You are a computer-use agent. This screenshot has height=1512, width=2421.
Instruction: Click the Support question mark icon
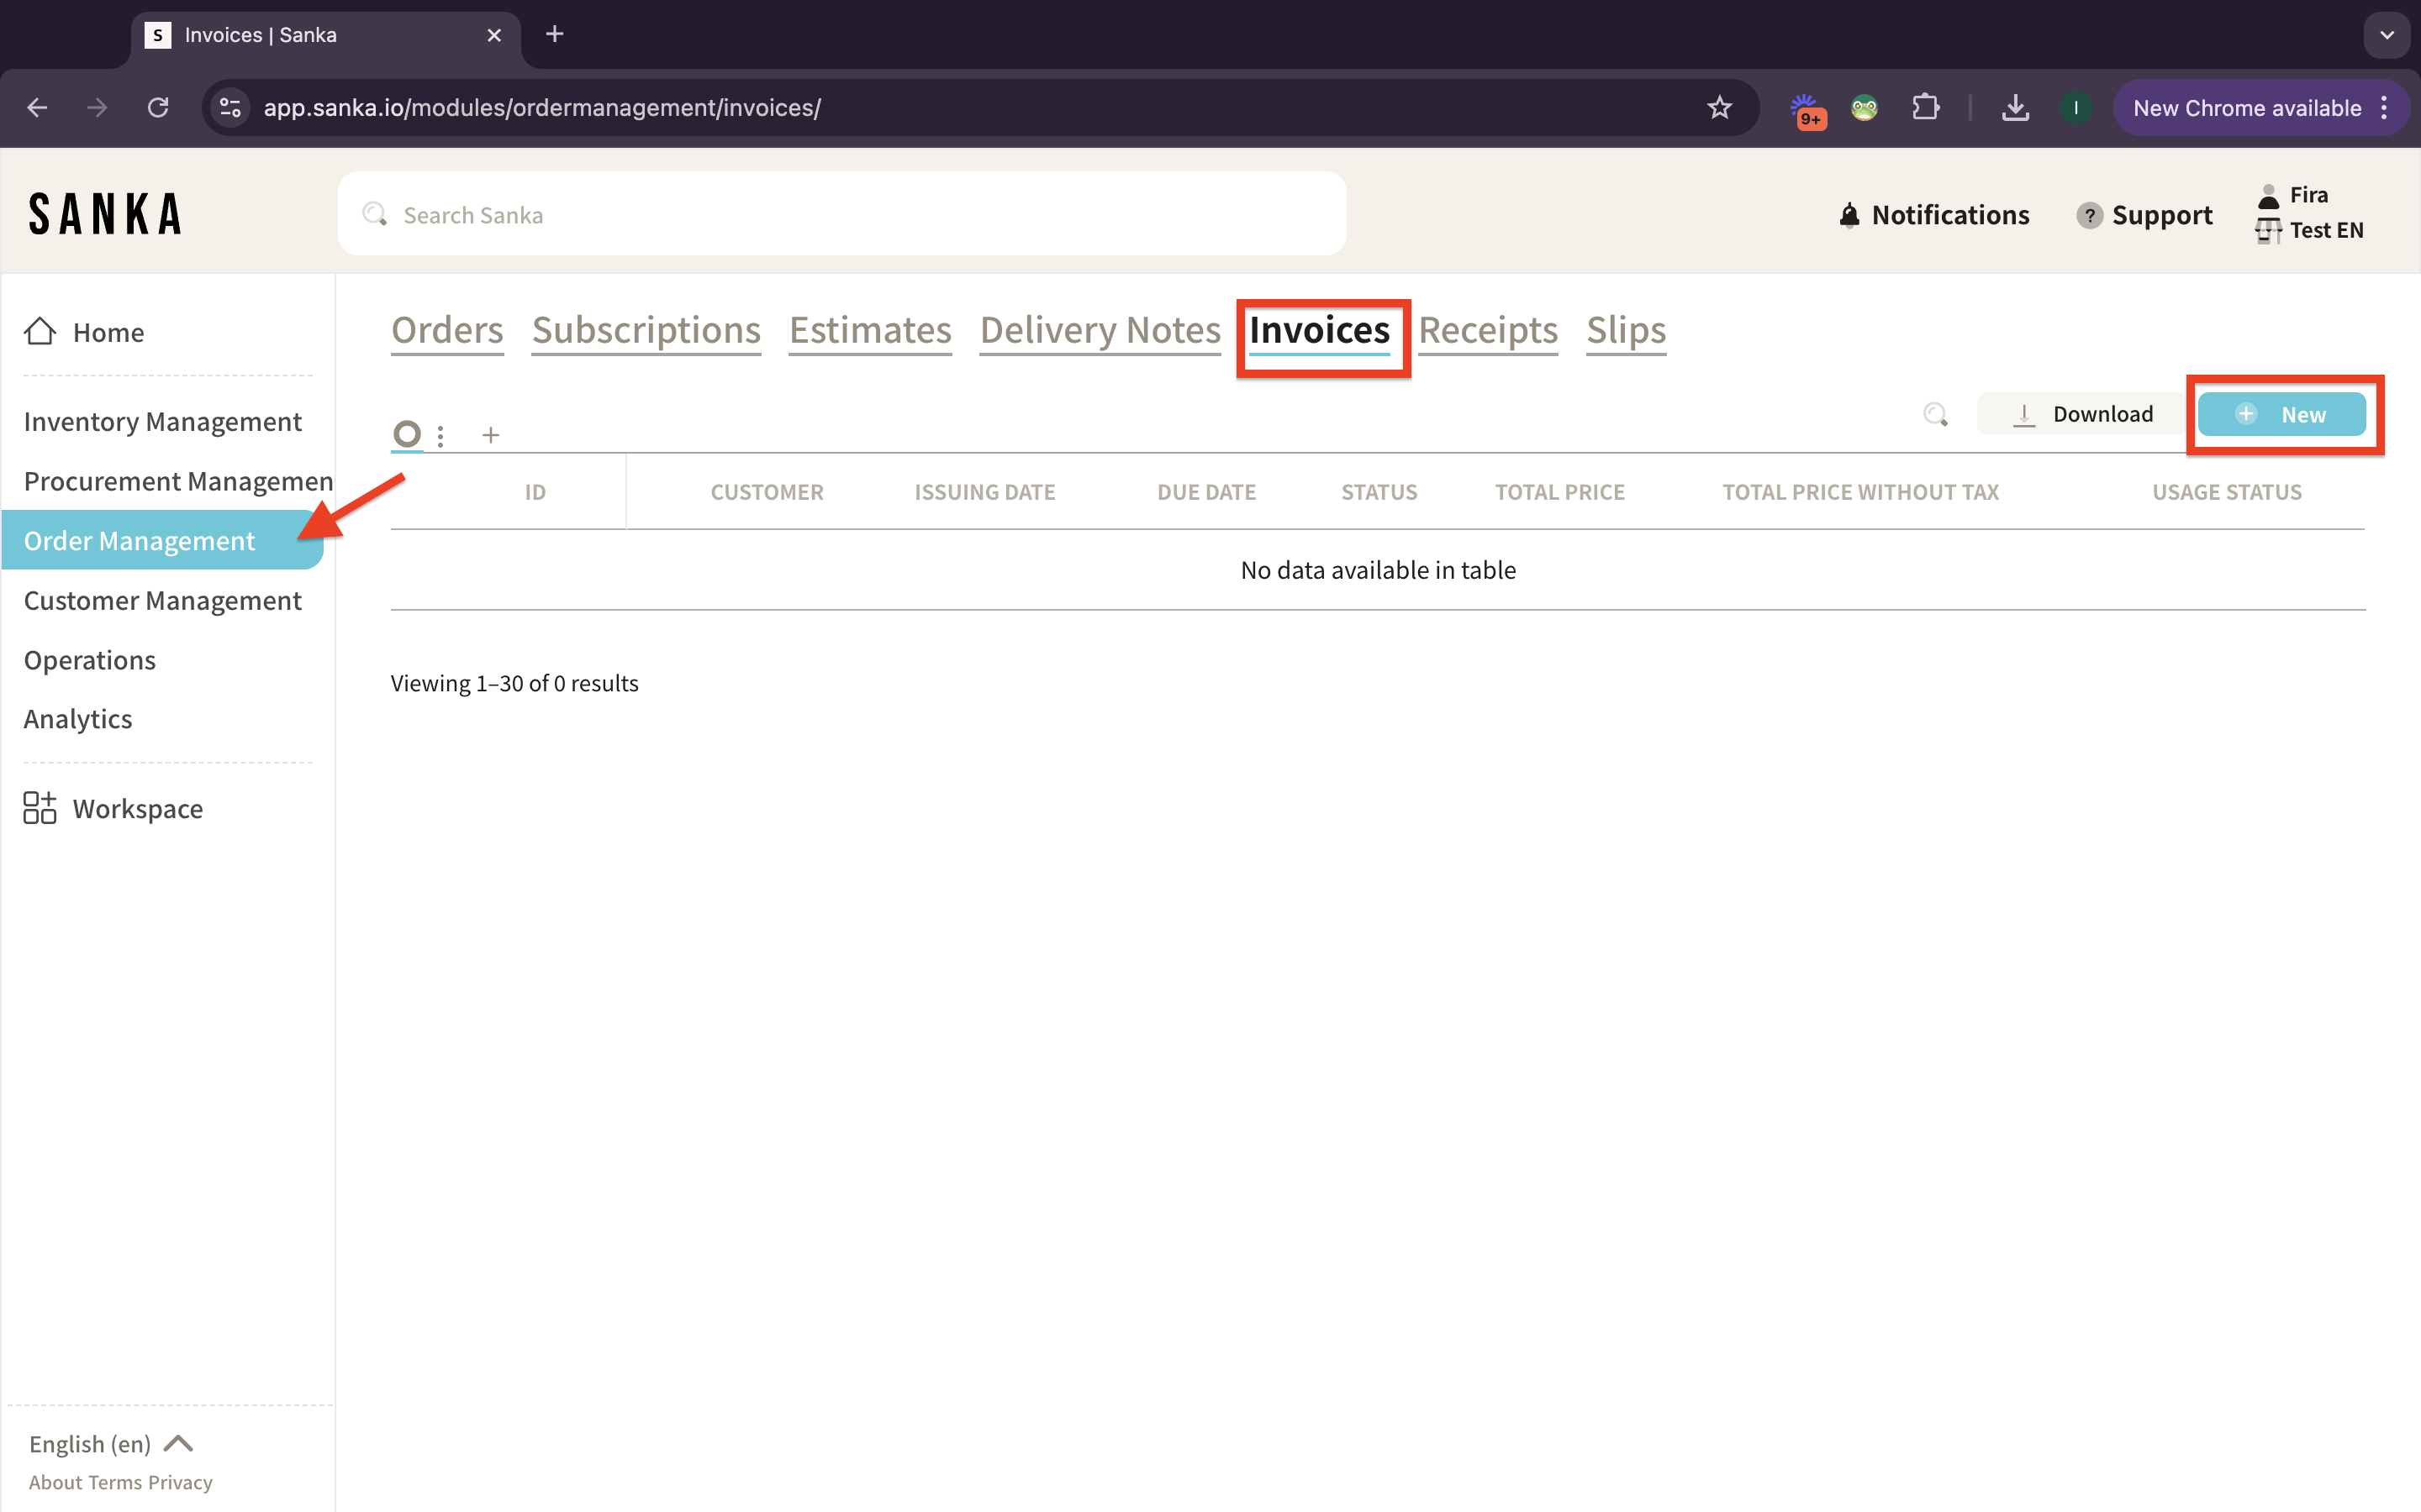coord(2089,215)
